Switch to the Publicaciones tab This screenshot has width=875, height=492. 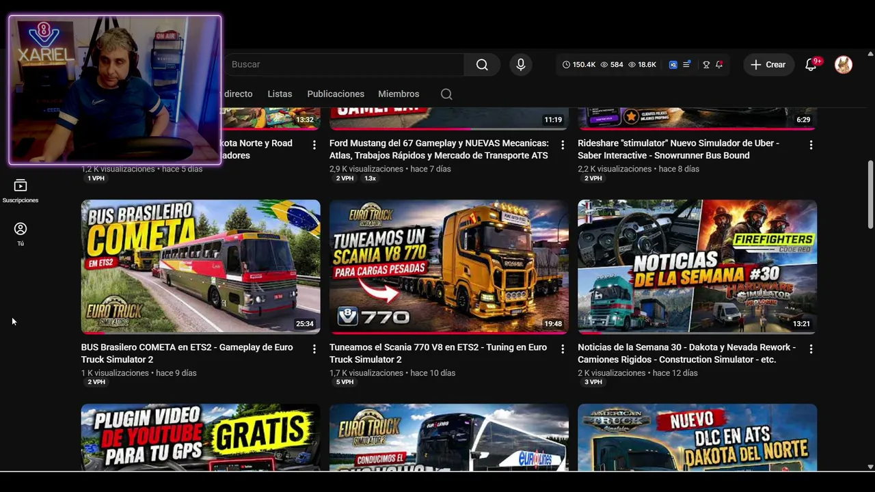pos(336,94)
